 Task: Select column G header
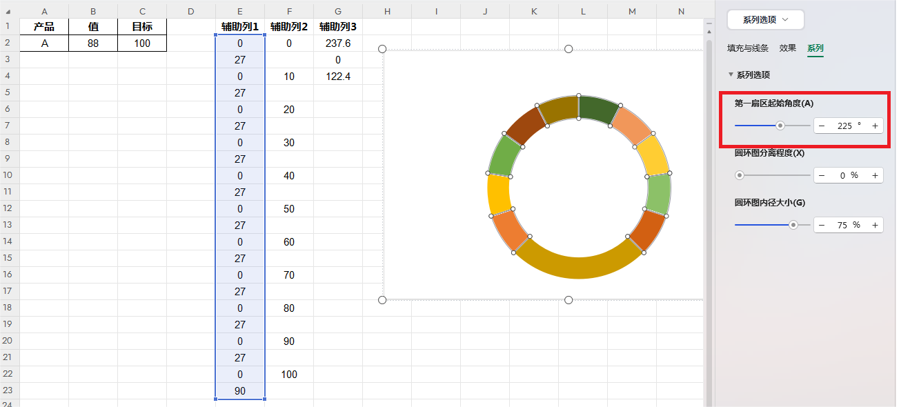338,11
